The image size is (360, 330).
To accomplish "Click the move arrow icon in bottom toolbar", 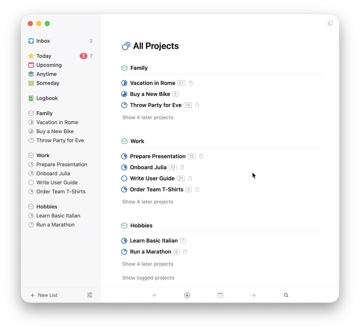I will [253, 295].
